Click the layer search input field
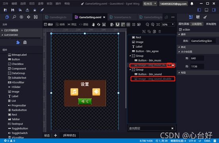Viewport: 219px width, 143px height. point(149,128)
